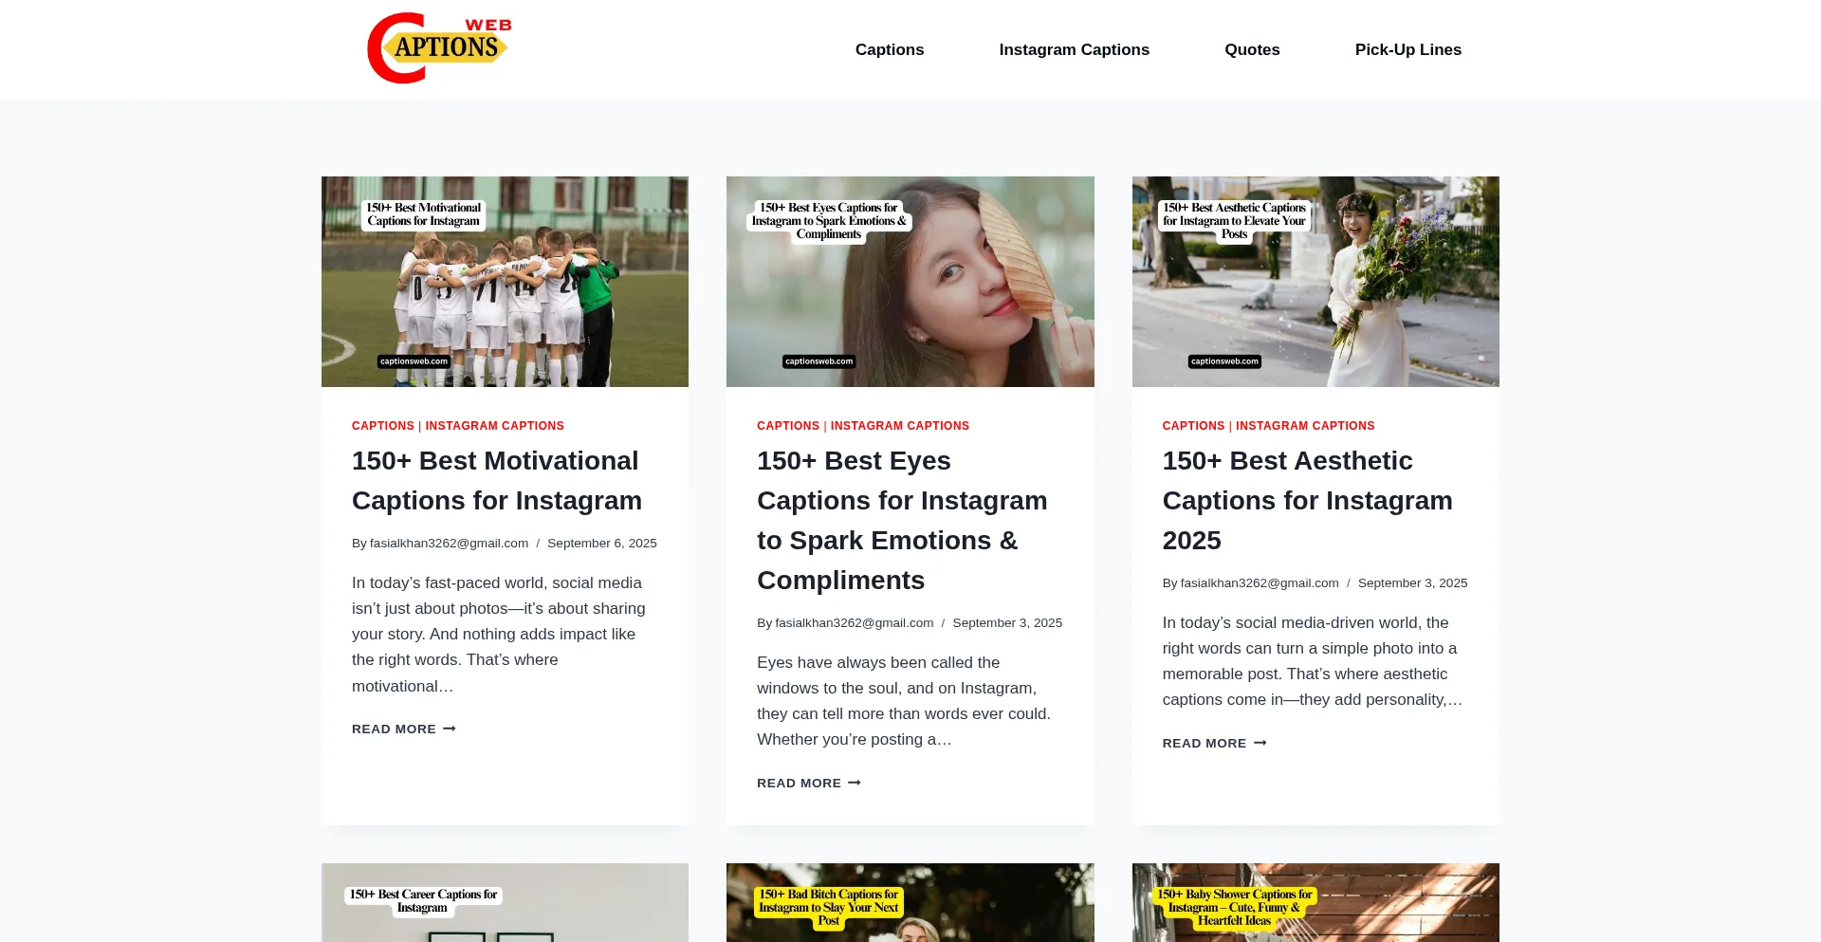Click the '150+ Best Aesthetic Captions' headline
Screen dimensions: 1821x942
(1307, 500)
